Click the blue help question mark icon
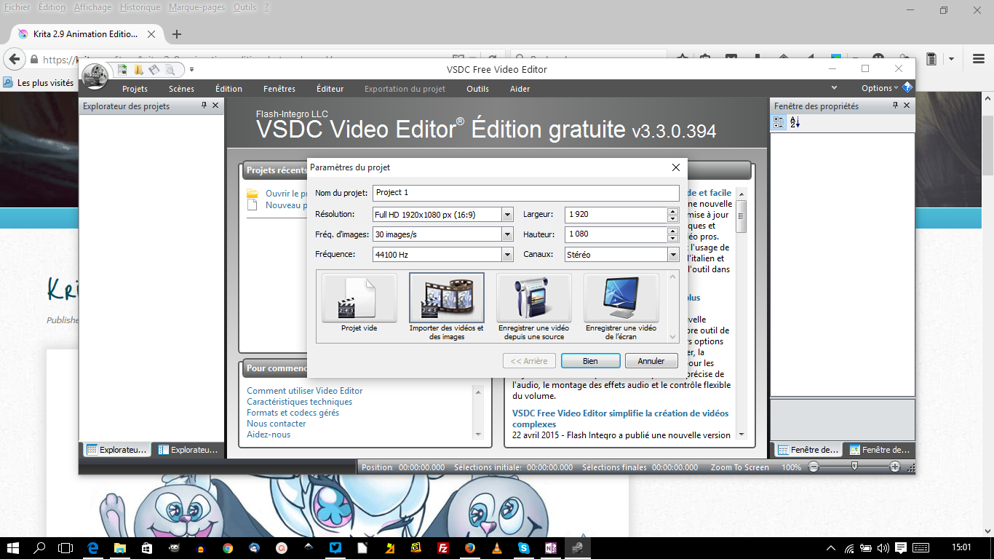Image resolution: width=994 pixels, height=559 pixels. 907,88
